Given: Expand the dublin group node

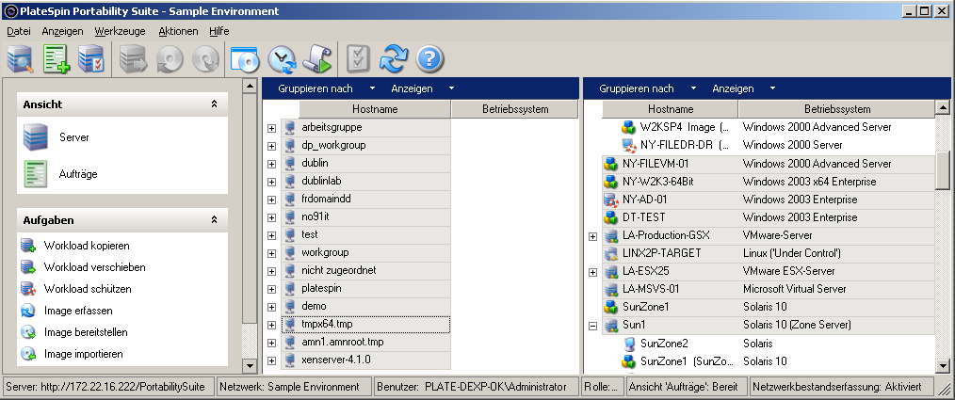Looking at the screenshot, I should click(x=271, y=164).
